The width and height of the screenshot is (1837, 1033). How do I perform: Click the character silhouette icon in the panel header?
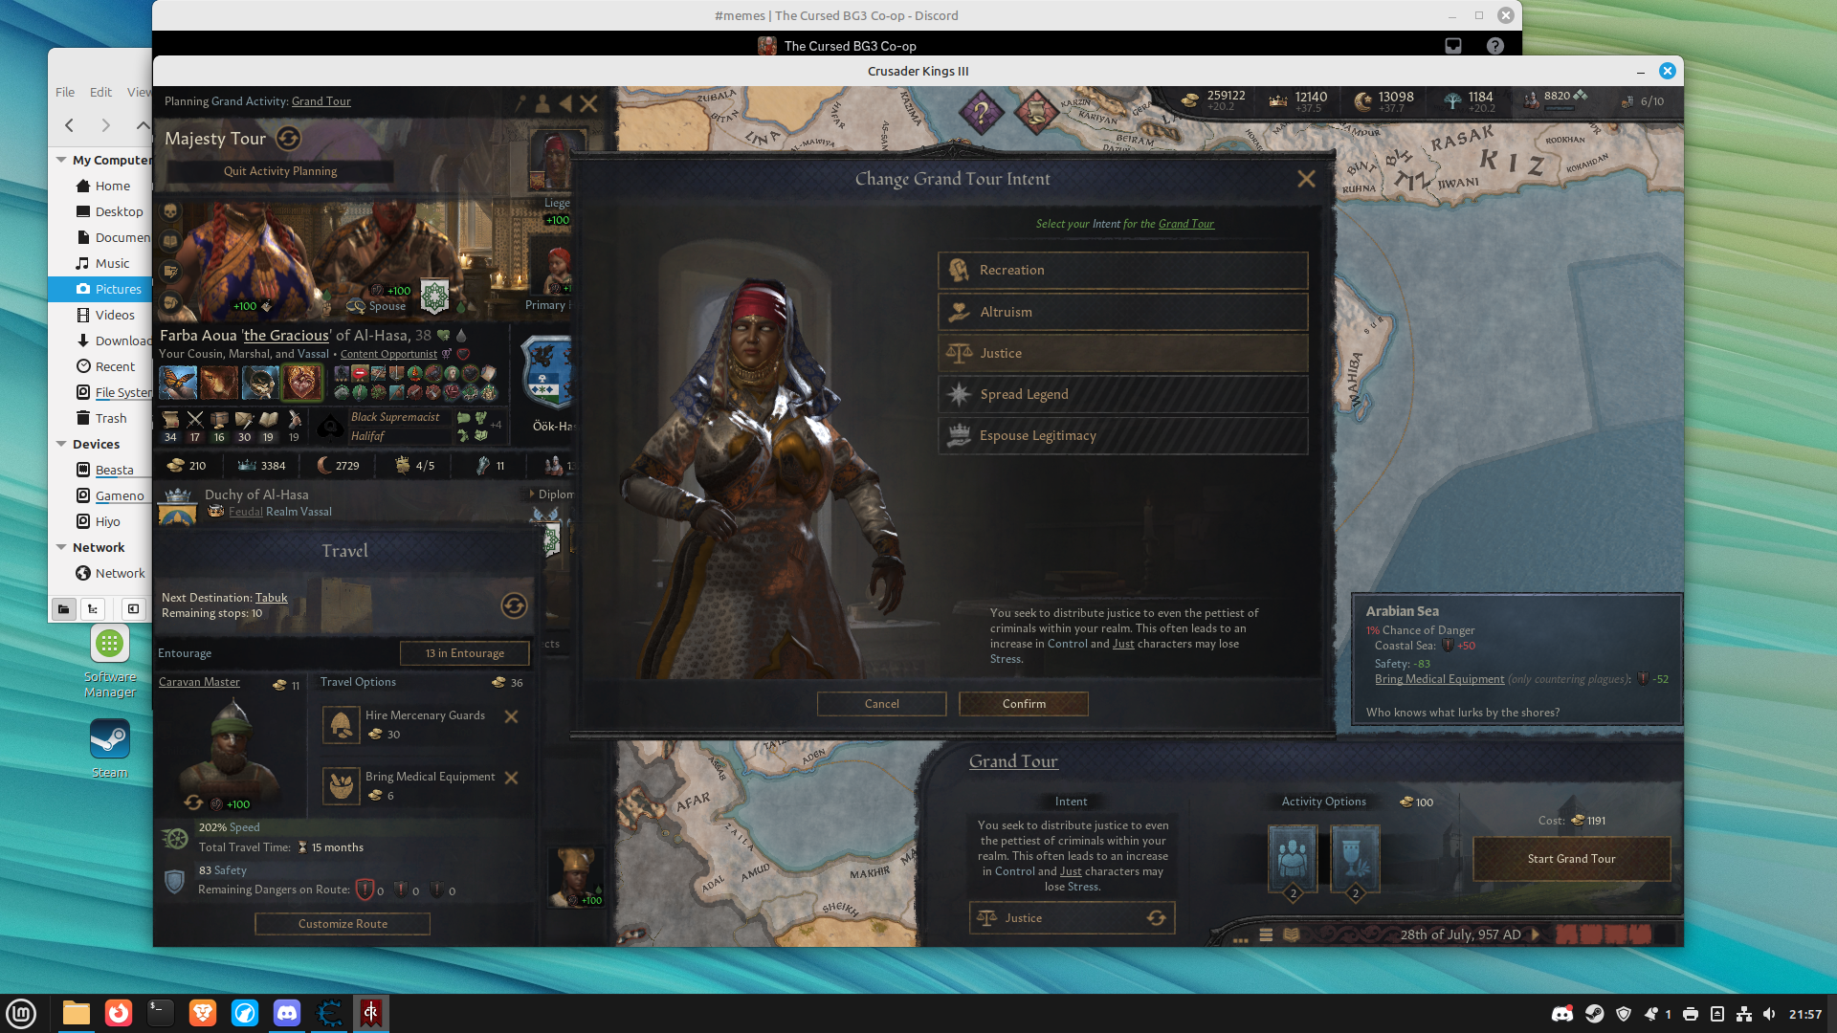[542, 103]
